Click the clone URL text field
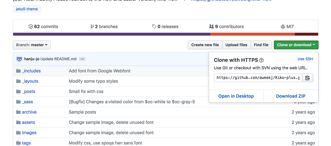Viewport: 331px width, 146px height. coord(258,78)
